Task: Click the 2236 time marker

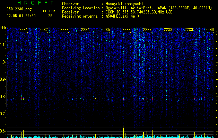Action: (127, 30)
